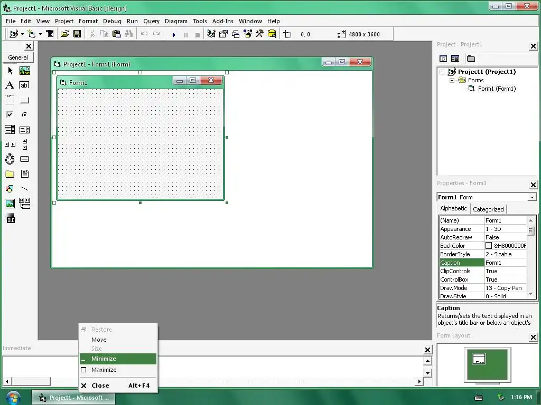Click the Form Layout Window toolbar icon

point(236,34)
